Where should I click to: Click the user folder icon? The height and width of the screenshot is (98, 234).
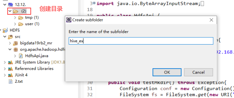(21, 24)
